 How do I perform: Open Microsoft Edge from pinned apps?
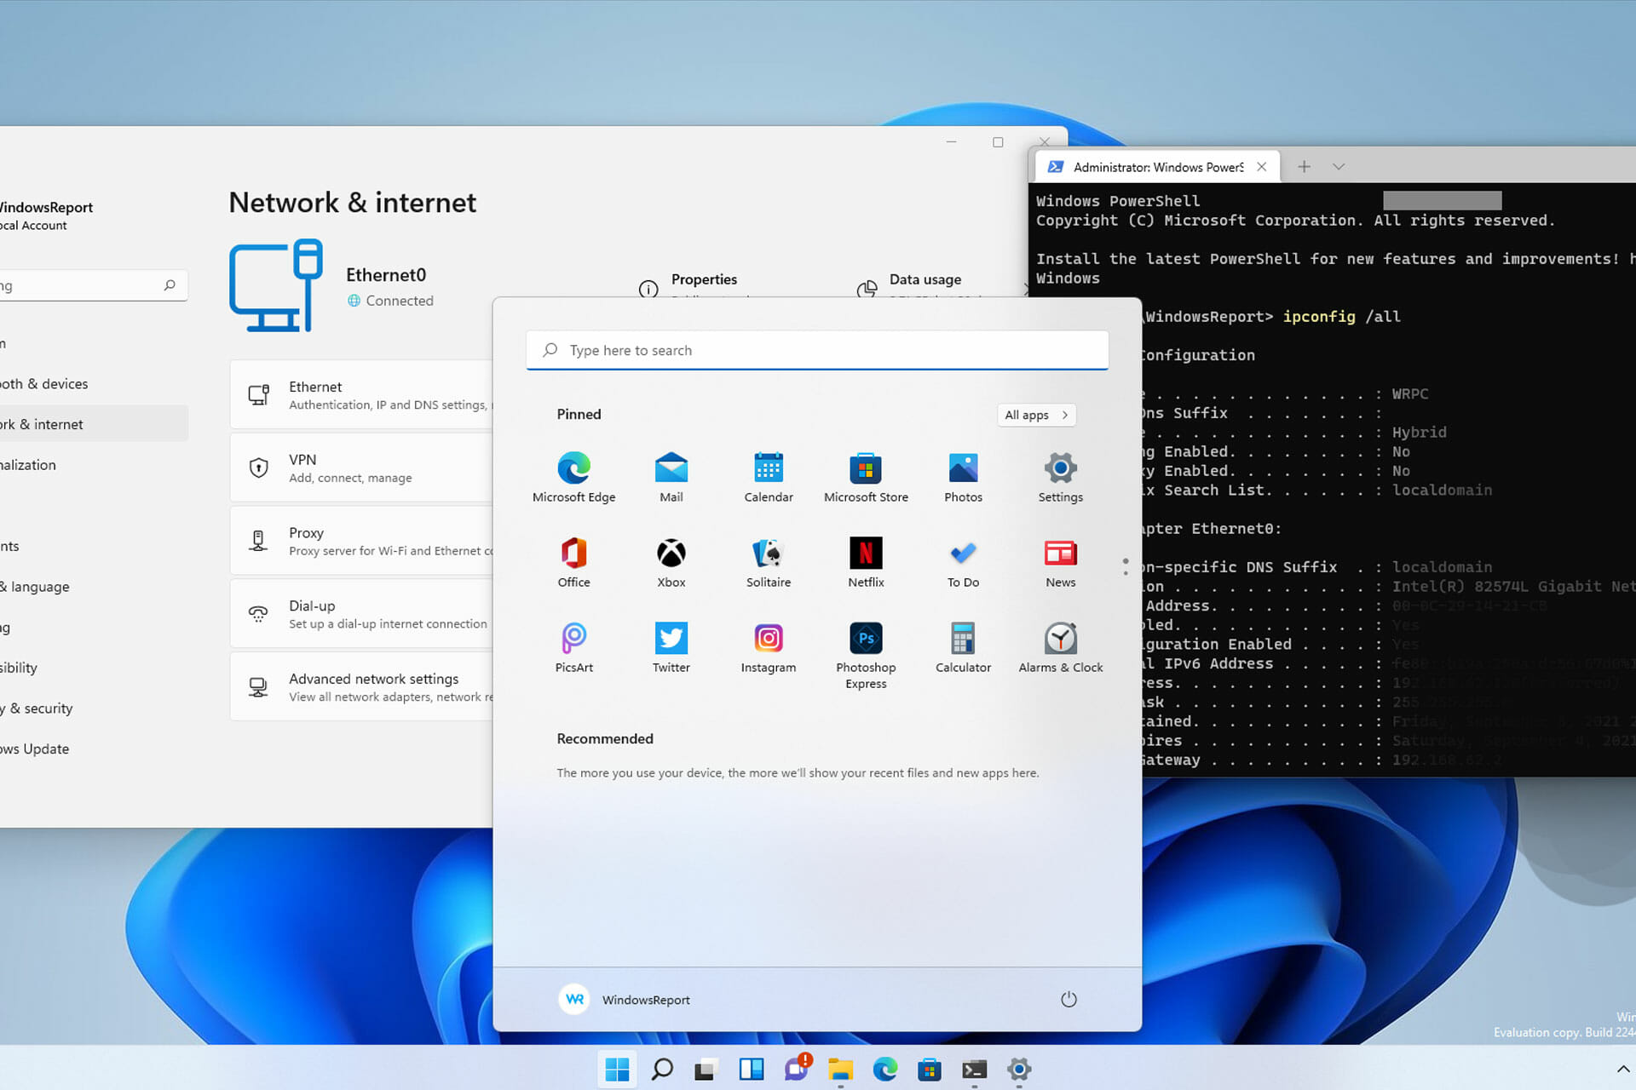[x=573, y=478]
